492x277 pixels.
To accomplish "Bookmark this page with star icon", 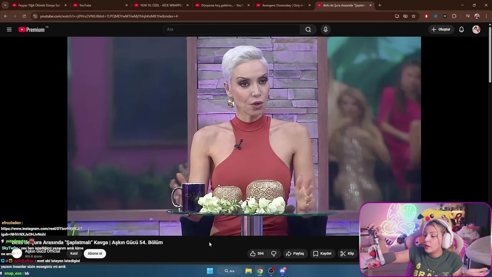I will click(414, 16).
